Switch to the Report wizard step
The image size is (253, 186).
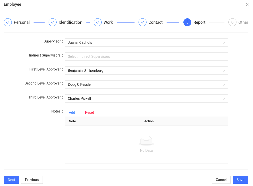click(200, 22)
